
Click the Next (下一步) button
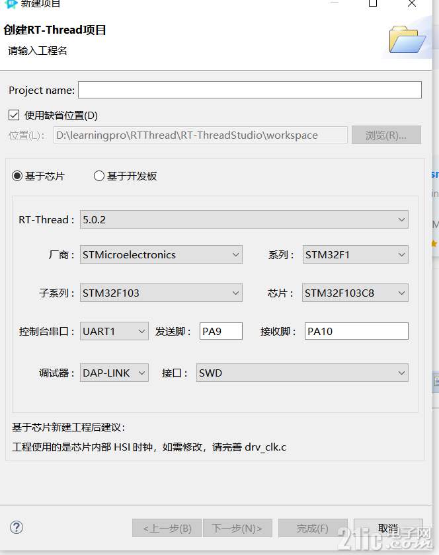click(x=237, y=528)
